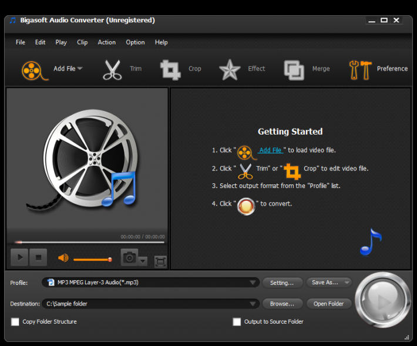
Task: Click the Add File link in Getting Started
Action: tap(270, 150)
